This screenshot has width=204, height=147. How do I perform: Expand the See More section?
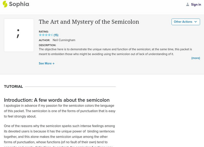coord(45,63)
